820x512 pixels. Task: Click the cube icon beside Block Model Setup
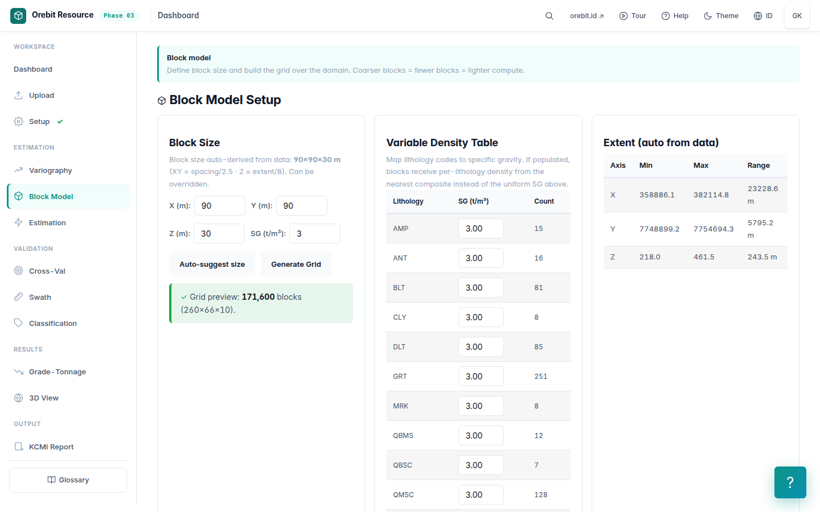(162, 101)
